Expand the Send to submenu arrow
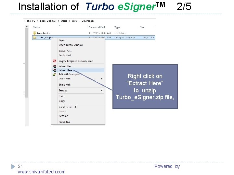The height and width of the screenshot is (175, 234). coord(102,90)
